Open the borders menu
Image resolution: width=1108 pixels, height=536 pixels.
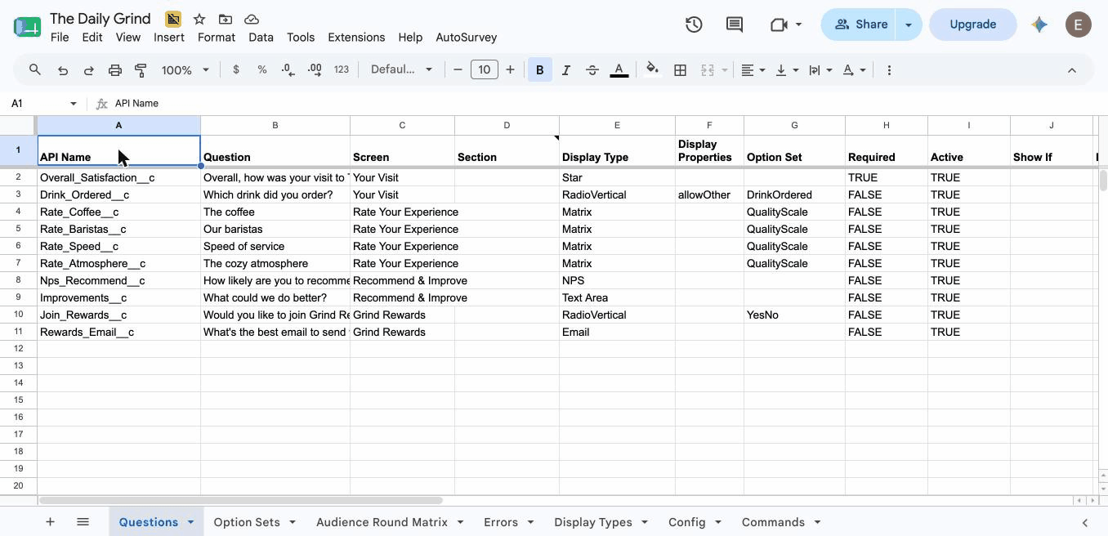[680, 70]
